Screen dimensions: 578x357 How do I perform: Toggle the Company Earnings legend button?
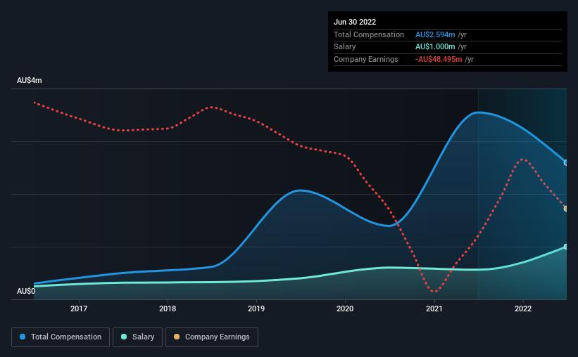pyautogui.click(x=212, y=337)
